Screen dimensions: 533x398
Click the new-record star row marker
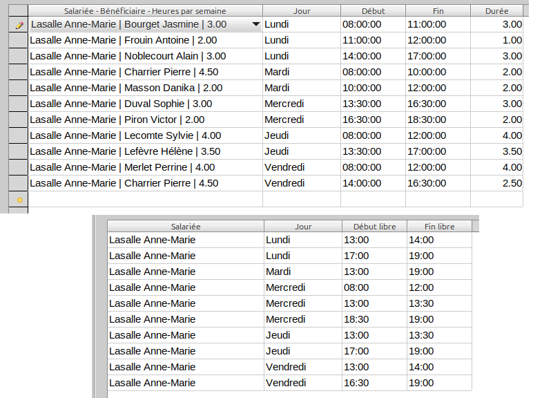[x=19, y=200]
